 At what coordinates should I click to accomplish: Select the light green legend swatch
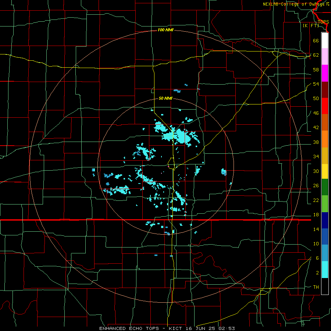325,204
